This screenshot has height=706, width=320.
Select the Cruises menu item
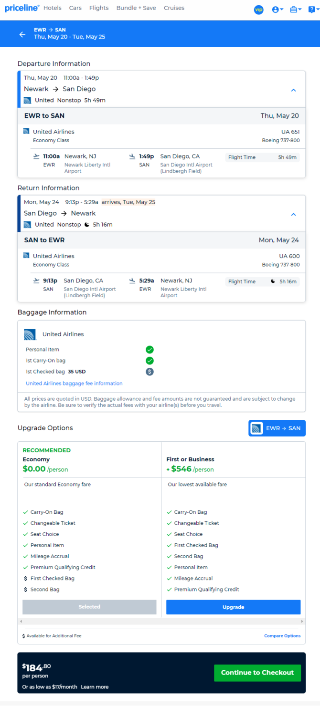point(174,8)
